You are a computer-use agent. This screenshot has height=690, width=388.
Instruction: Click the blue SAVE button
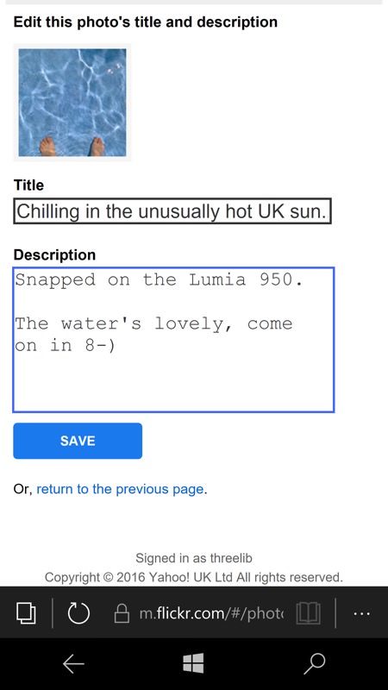coord(78,441)
